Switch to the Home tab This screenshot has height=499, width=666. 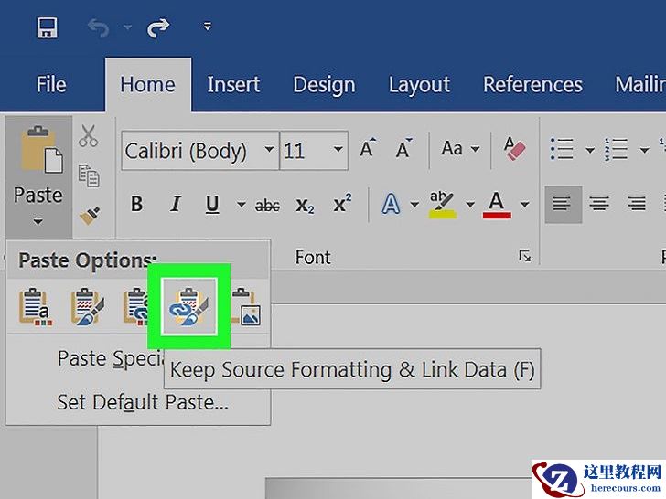click(x=148, y=84)
